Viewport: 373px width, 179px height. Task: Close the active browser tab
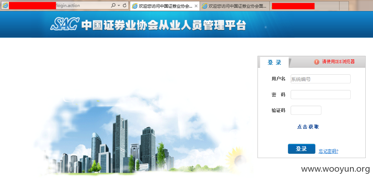pyautogui.click(x=196, y=6)
